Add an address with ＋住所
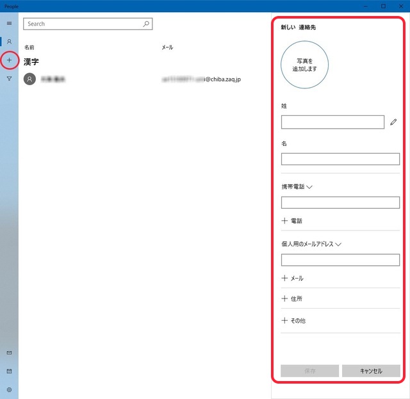 click(292, 298)
